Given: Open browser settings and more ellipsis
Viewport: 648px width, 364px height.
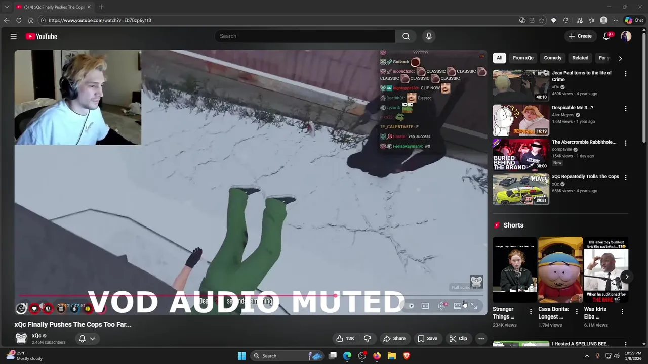Looking at the screenshot, I should [616, 20].
